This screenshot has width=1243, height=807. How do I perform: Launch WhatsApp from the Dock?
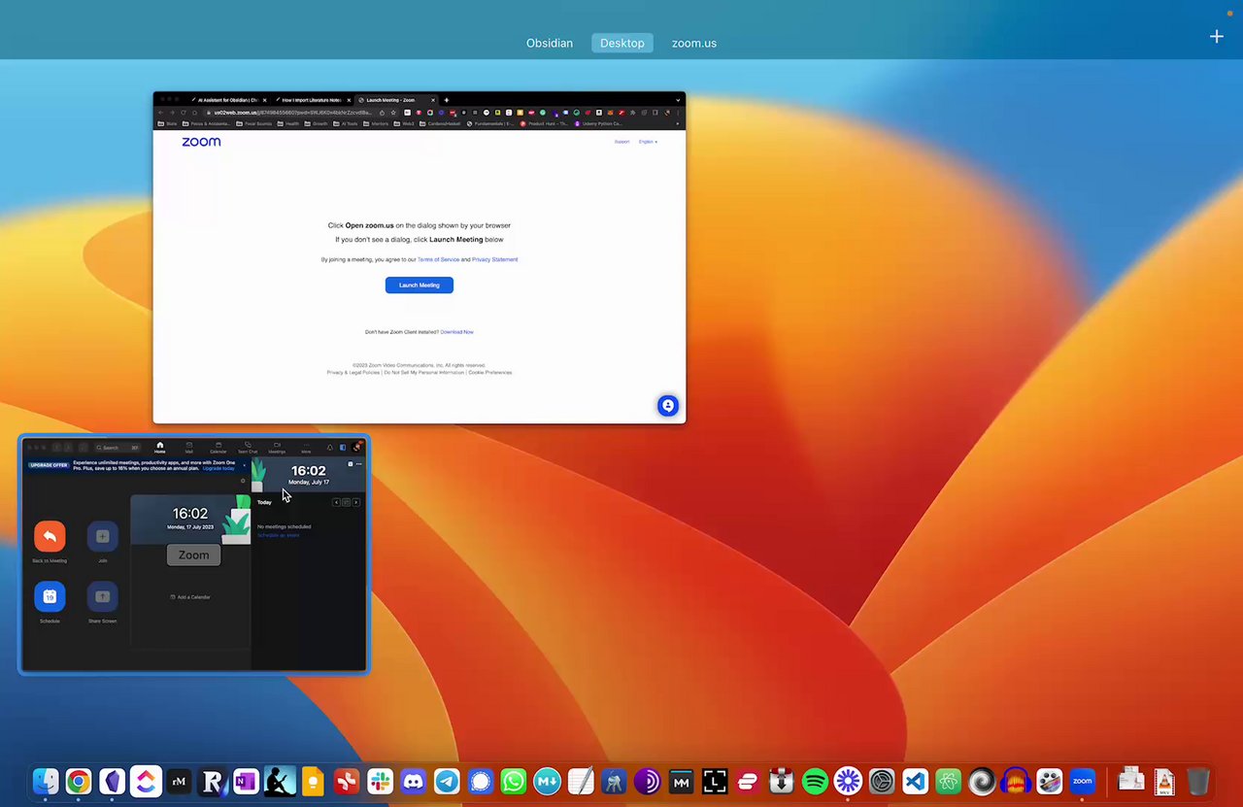[x=514, y=781]
